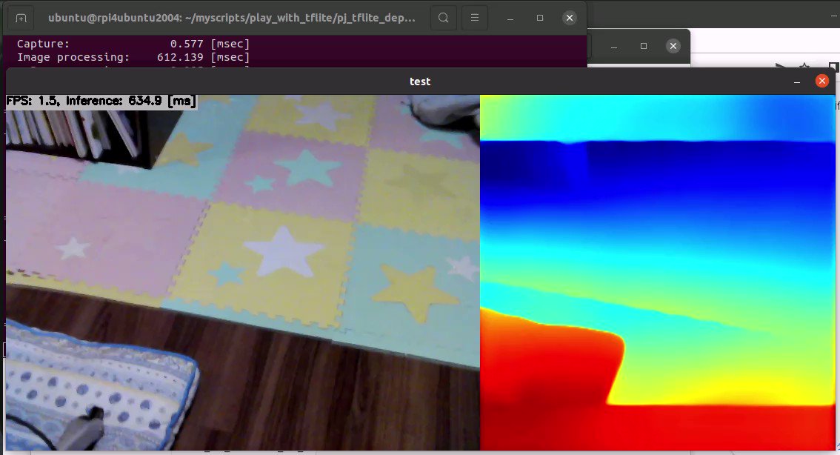Maximize the background window behind the terminal
The width and height of the screenshot is (840, 455).
pyautogui.click(x=644, y=46)
